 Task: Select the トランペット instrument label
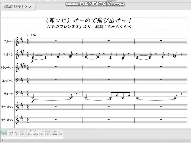(x=7, y=68)
